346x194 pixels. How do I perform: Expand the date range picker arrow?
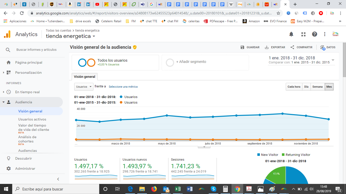click(x=333, y=60)
